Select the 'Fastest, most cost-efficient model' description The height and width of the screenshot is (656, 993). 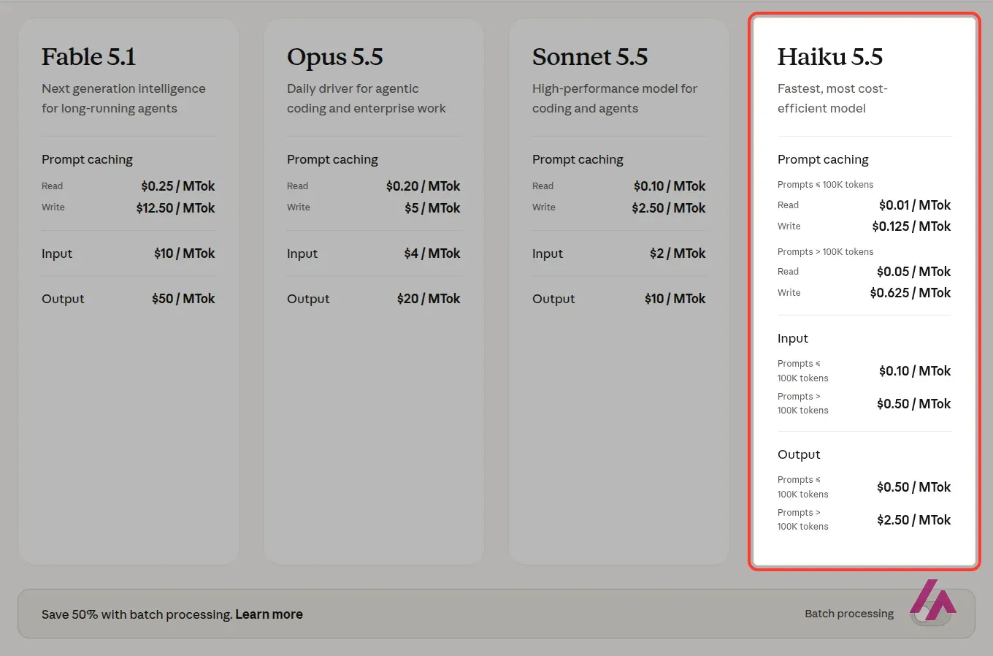[x=832, y=99]
